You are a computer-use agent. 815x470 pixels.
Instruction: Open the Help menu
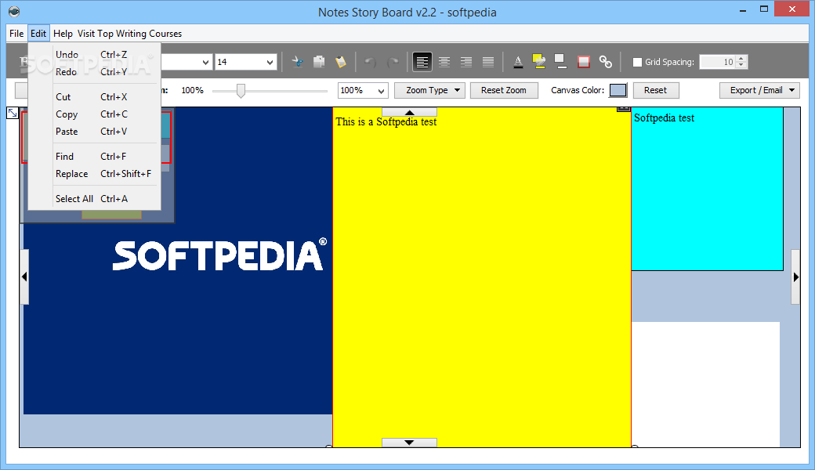(x=63, y=33)
